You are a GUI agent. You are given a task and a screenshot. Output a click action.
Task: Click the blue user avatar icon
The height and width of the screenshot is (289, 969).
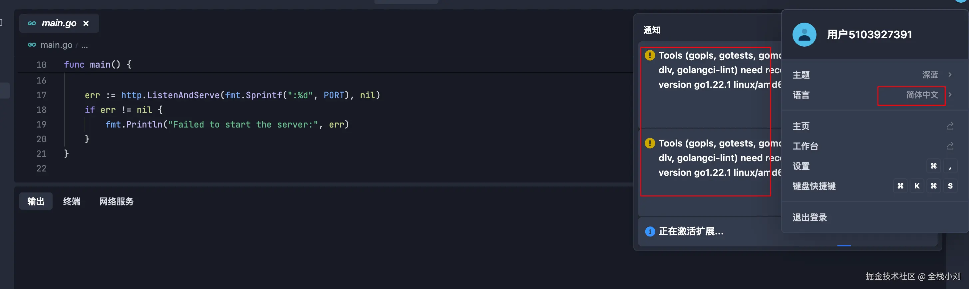tap(804, 35)
